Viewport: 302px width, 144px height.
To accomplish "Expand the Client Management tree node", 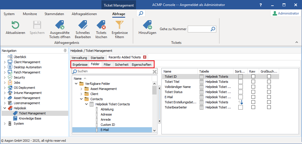I will click(x=5, y=62).
